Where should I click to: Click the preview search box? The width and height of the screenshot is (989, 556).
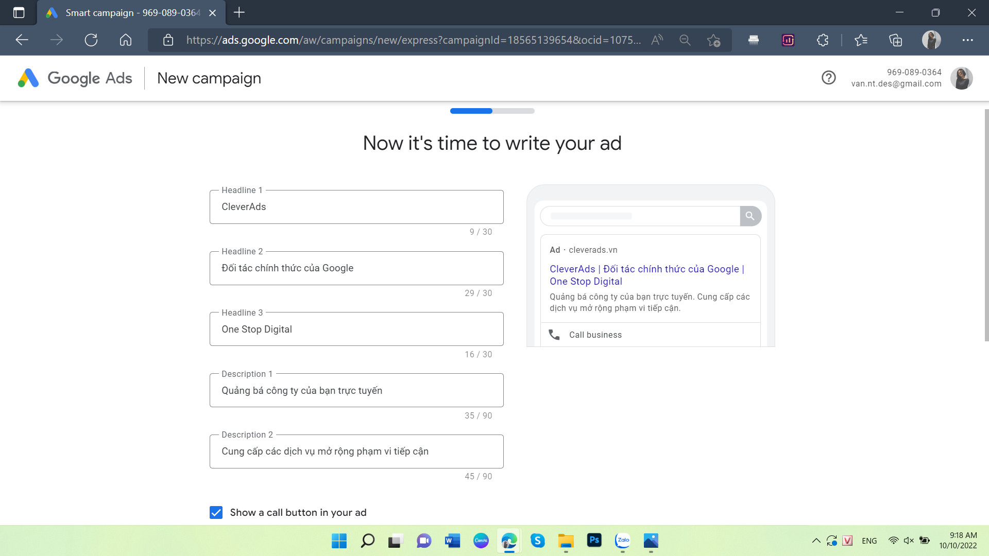[x=640, y=216]
